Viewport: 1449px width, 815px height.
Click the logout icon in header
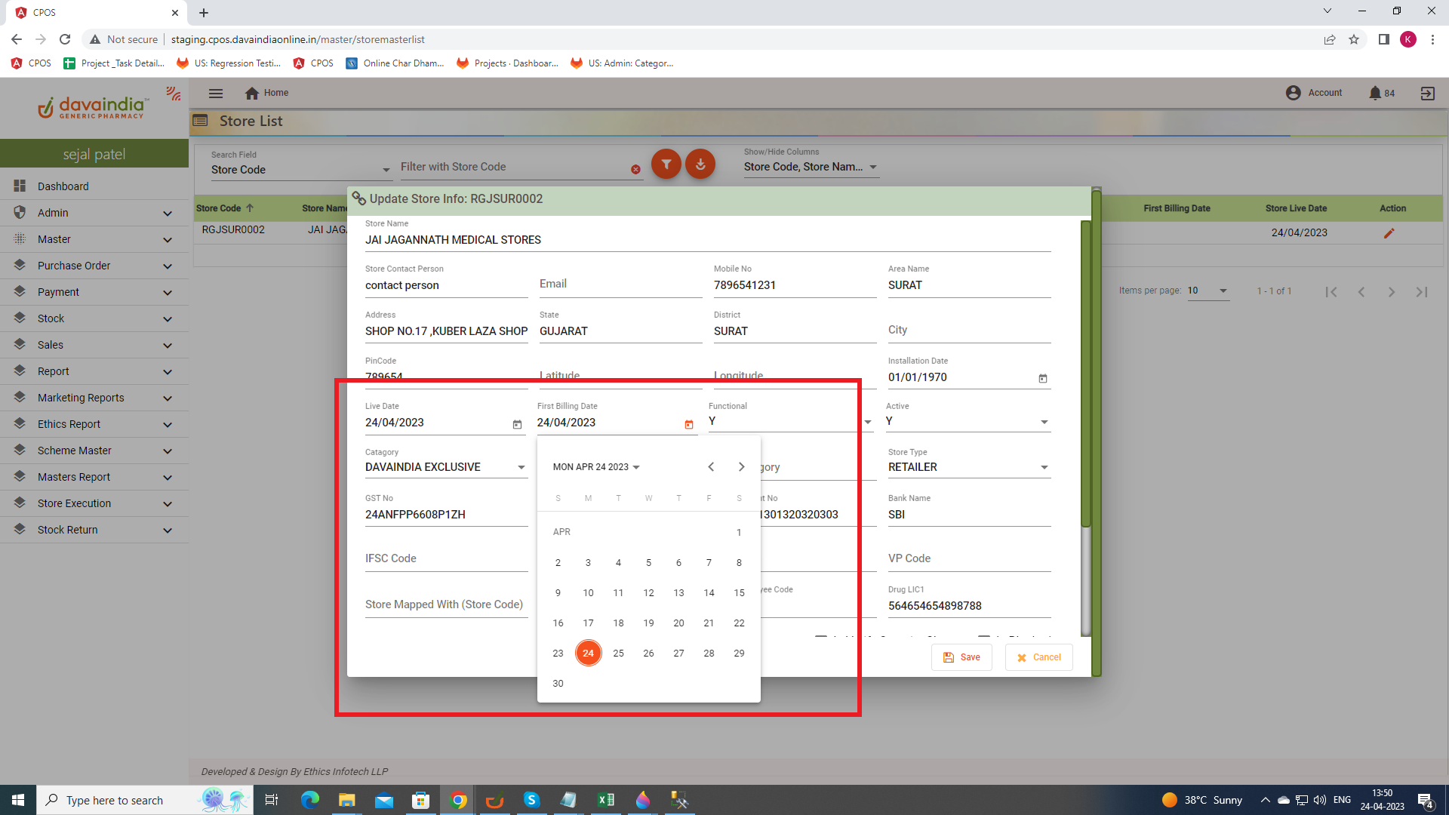1427,93
